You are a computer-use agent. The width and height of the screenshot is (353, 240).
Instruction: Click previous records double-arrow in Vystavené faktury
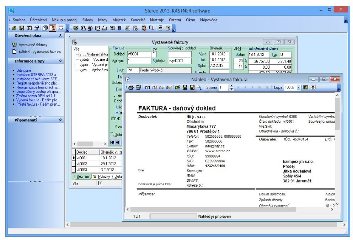(x=117, y=142)
